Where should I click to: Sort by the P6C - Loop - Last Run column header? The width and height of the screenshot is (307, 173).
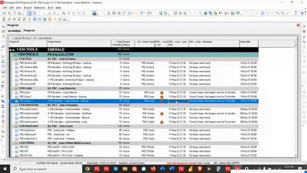pyautogui.click(x=178, y=43)
